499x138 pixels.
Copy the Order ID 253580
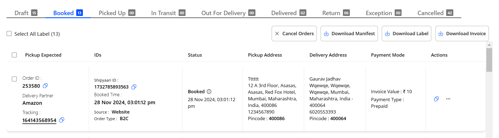coord(45,86)
